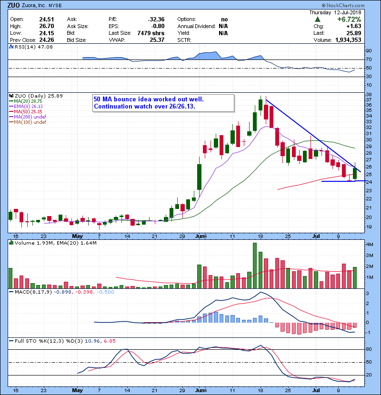
Task: Click the RSI value 47.08
Action: [45, 47]
